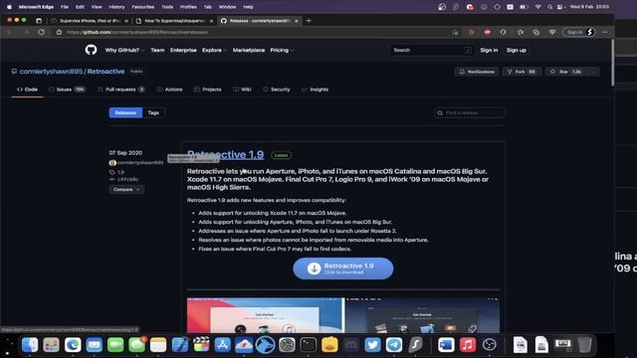This screenshot has width=637, height=358.
Task: Open the Insights repository tab
Action: (315, 89)
